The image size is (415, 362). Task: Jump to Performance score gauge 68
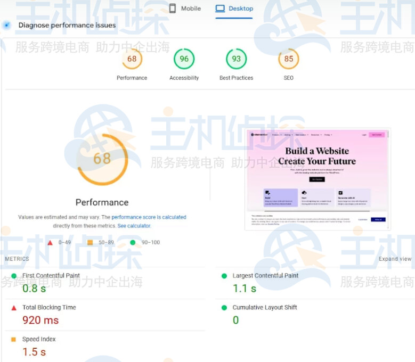click(132, 59)
